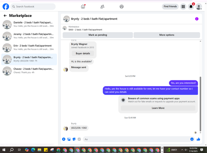Send a thumbs-up like

pyautogui.click(x=198, y=139)
